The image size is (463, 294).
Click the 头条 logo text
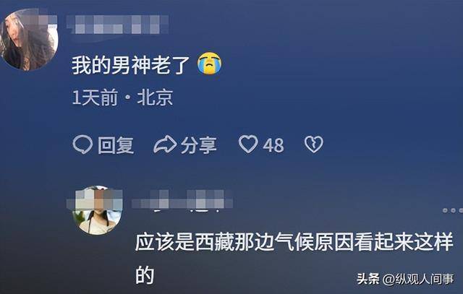368,279
